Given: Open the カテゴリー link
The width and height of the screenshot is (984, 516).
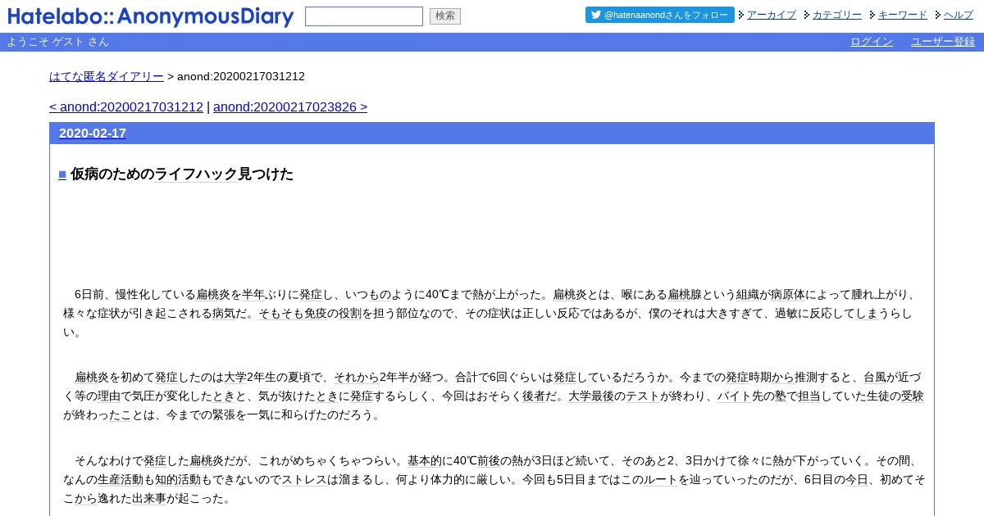Looking at the screenshot, I should click(x=837, y=15).
